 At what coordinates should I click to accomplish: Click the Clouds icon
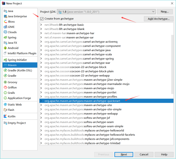[5, 32]
